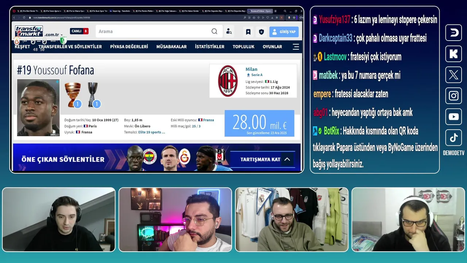Open the Milan club name link

click(x=251, y=69)
